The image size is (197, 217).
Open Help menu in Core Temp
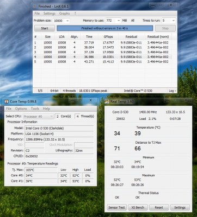click(x=46, y=108)
